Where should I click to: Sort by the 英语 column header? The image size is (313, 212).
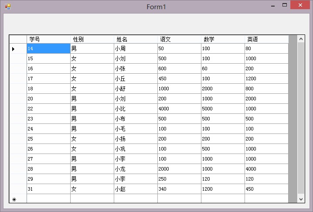(x=266, y=39)
